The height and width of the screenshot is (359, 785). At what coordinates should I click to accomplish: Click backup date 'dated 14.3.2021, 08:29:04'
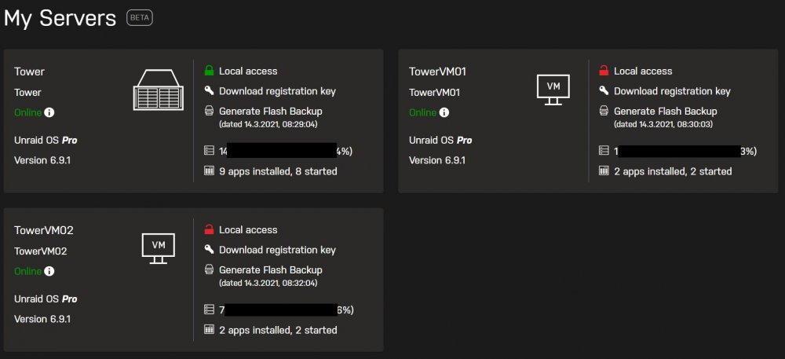tap(268, 124)
